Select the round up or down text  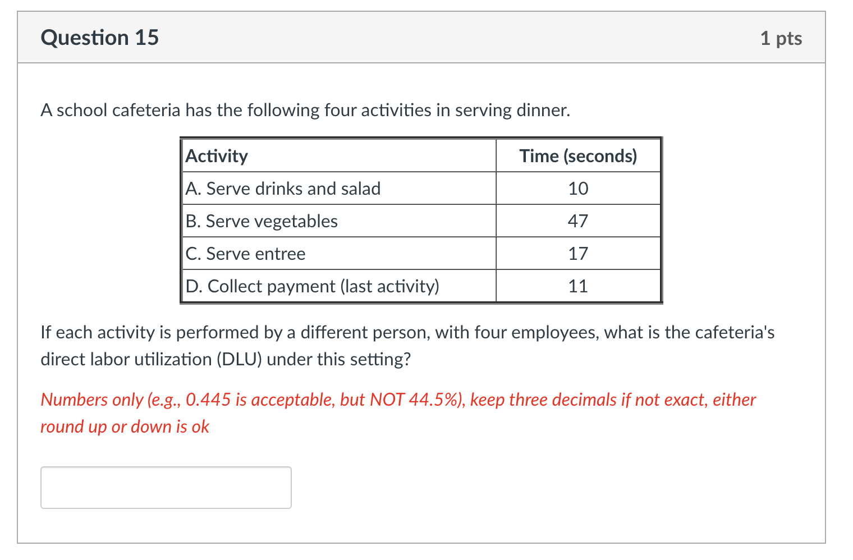pyautogui.click(x=125, y=426)
